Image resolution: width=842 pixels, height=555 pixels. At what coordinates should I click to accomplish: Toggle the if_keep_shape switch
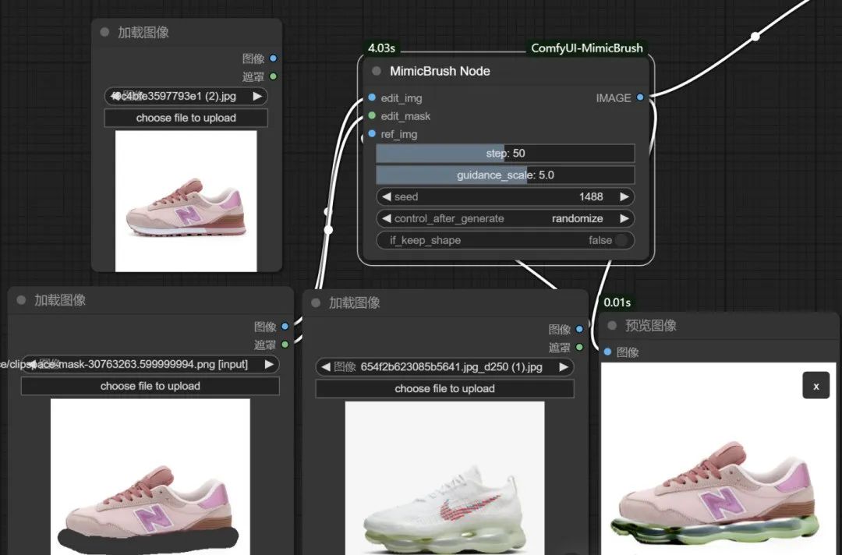pos(621,240)
